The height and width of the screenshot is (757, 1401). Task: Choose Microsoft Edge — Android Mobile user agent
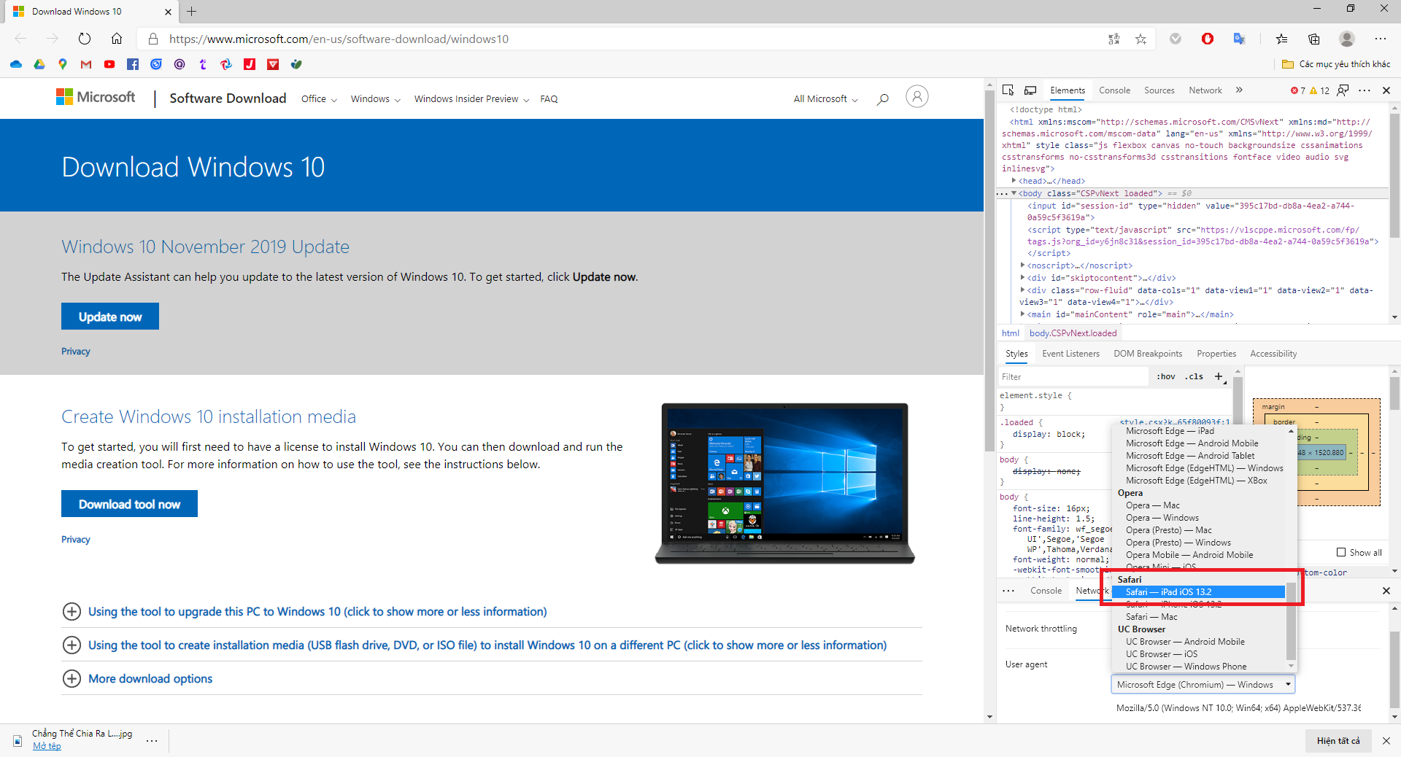pyautogui.click(x=1192, y=443)
